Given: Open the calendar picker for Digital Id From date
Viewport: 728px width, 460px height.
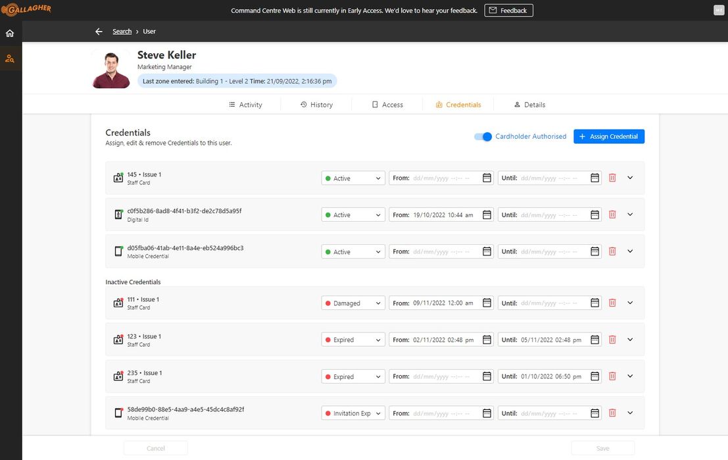Looking at the screenshot, I should [485, 214].
